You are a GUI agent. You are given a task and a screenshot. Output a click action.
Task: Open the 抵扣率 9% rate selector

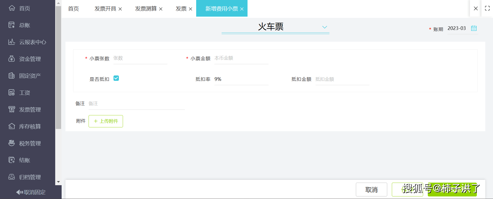coord(241,79)
